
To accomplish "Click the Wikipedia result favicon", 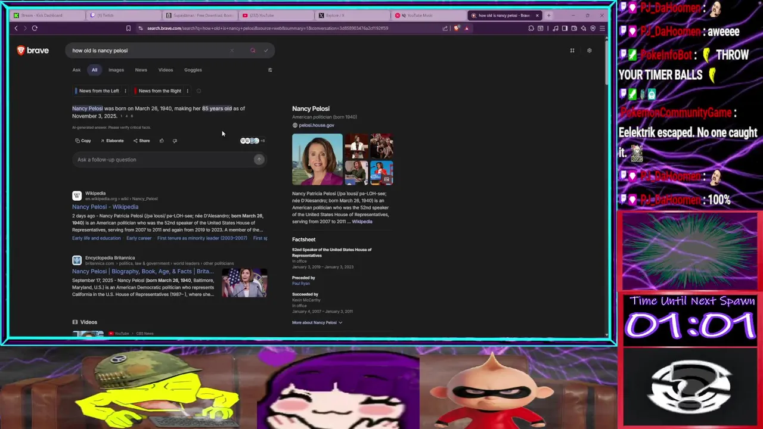I will pos(77,195).
